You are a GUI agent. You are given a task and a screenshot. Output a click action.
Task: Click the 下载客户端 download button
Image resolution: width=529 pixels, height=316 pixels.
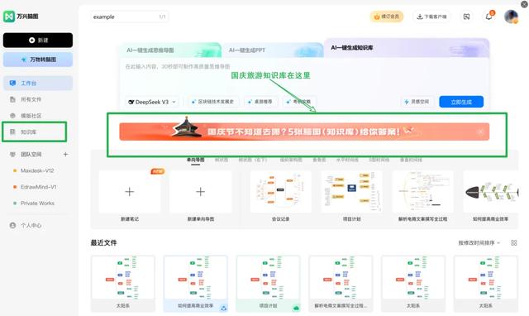431,17
